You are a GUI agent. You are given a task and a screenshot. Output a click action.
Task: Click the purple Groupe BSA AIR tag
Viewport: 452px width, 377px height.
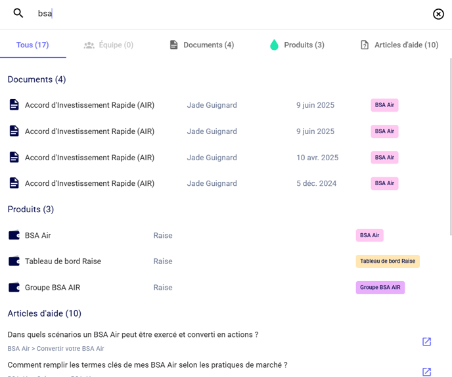coord(380,288)
